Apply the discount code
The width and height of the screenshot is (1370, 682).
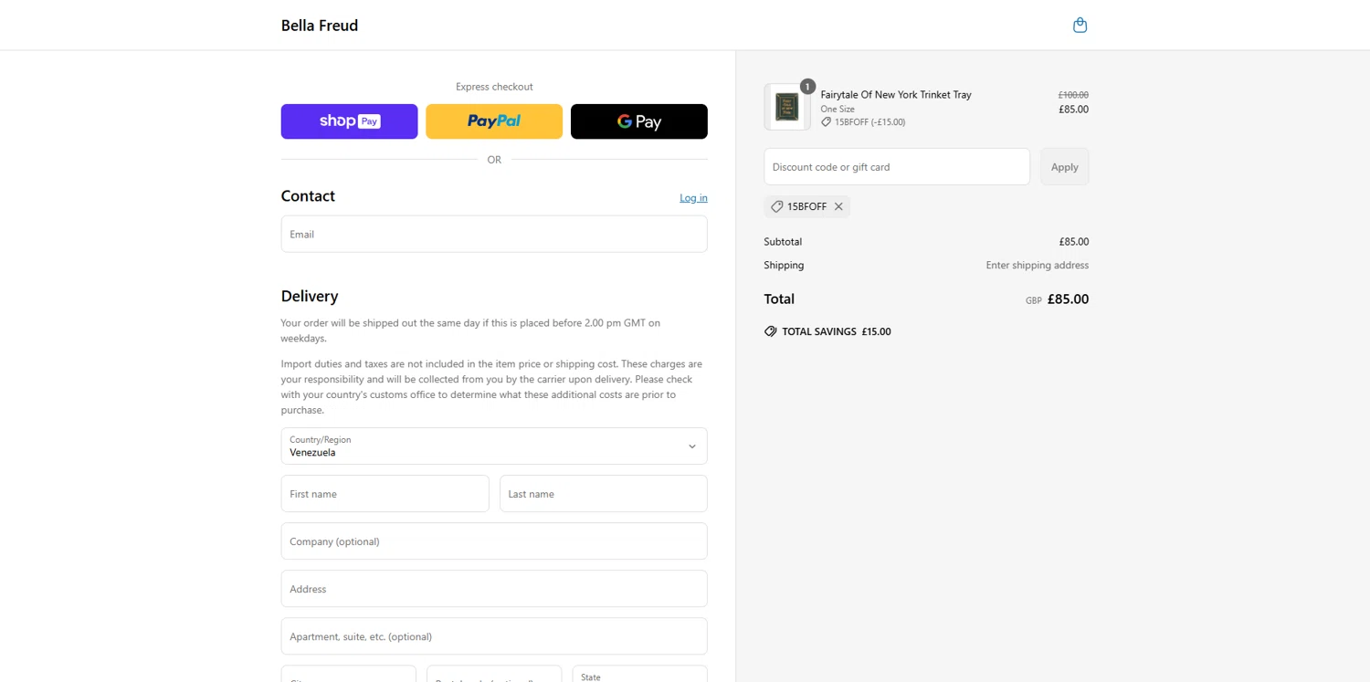click(1065, 167)
